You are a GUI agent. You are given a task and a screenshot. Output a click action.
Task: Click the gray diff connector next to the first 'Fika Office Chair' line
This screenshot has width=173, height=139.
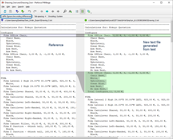(80, 36)
